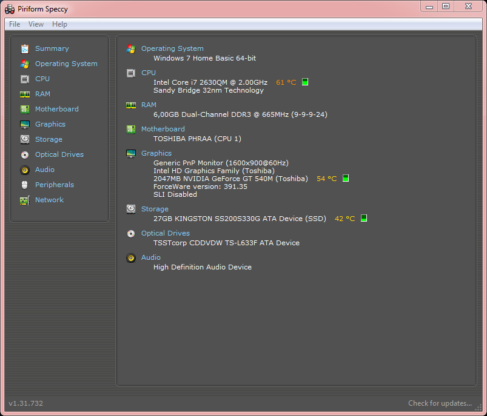Click the Graphics monitor icon in sidebar
Screen dimensions: 487x416
pos(25,124)
